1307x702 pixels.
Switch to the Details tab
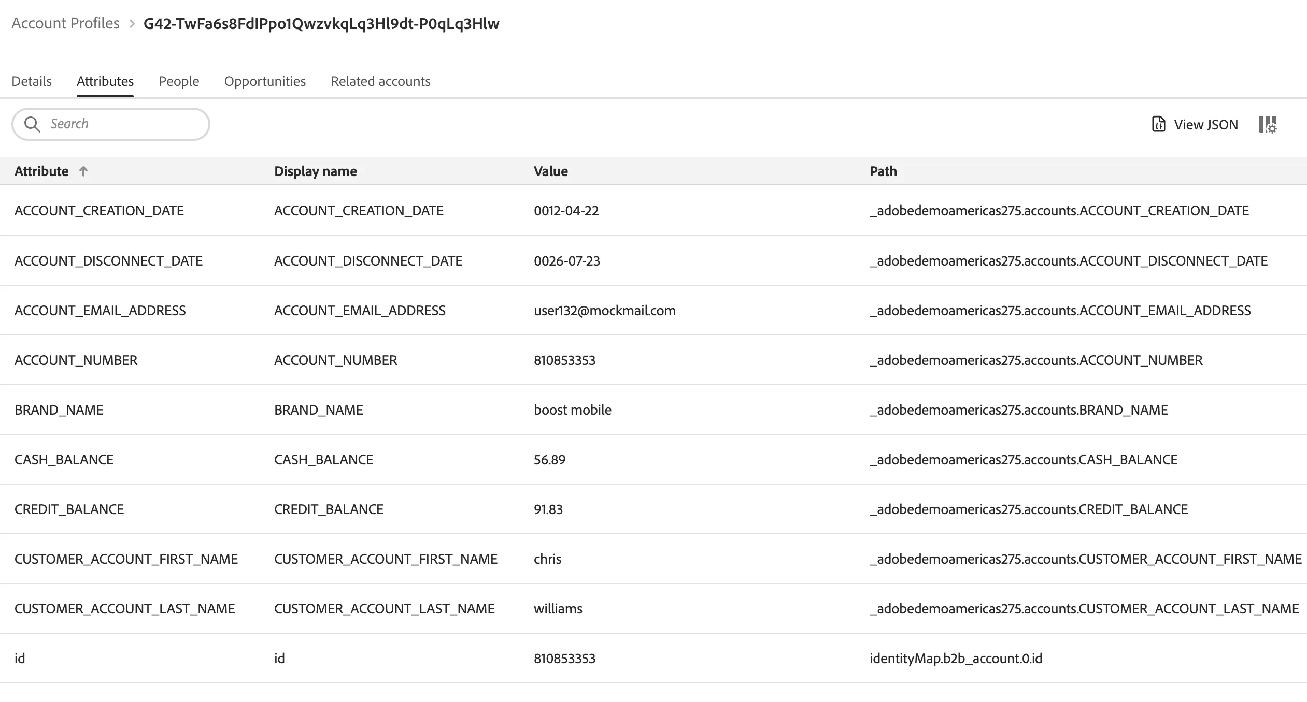point(32,81)
